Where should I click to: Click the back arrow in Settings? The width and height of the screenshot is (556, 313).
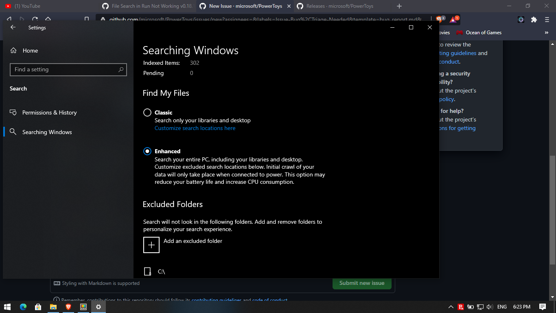tap(13, 27)
